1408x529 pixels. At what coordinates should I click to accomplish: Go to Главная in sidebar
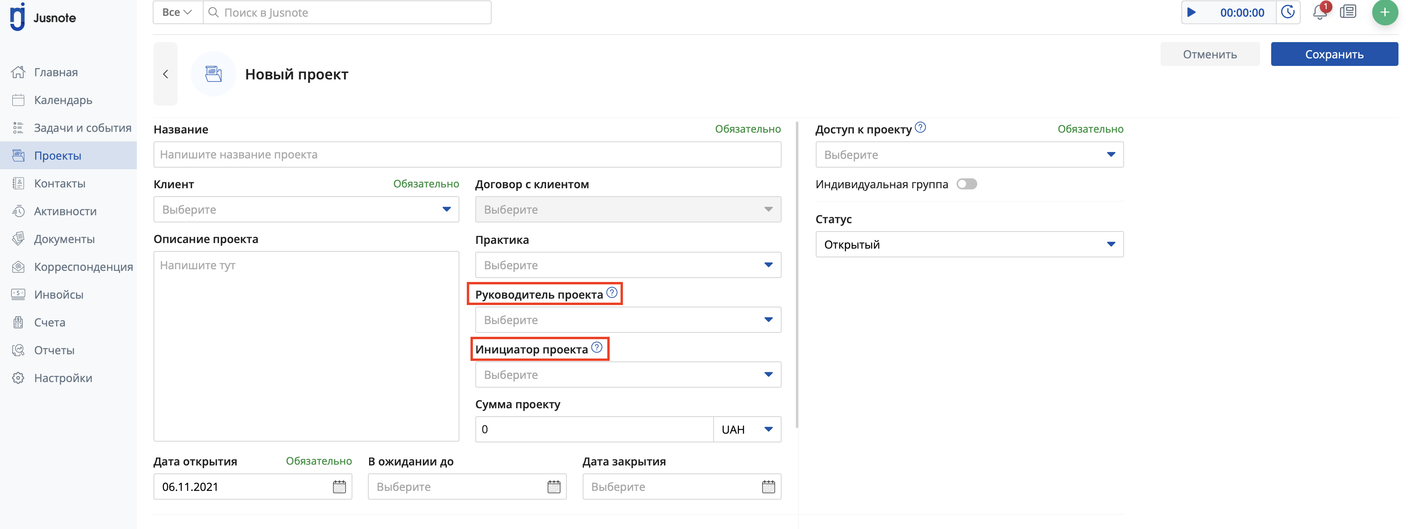[x=68, y=72]
